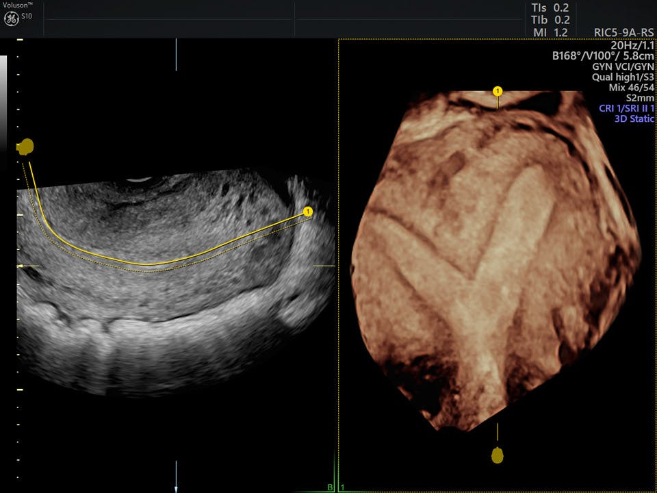Image resolution: width=657 pixels, height=493 pixels.
Task: Select the yellow marker 1 atop the 3D render
Action: click(x=498, y=91)
